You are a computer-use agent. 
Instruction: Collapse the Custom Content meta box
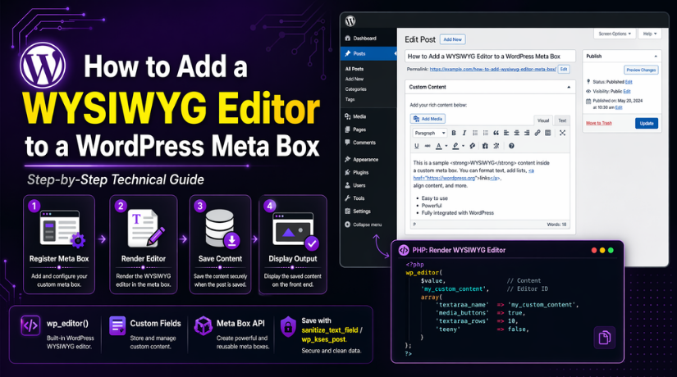(569, 87)
